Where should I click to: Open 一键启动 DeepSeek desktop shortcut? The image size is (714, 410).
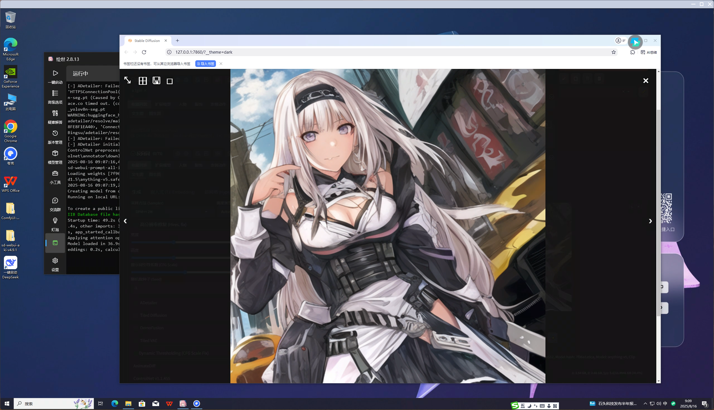pos(10,267)
